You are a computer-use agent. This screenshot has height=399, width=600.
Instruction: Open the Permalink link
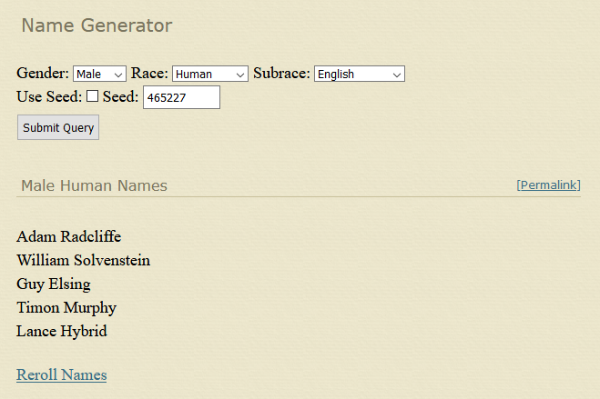[549, 185]
